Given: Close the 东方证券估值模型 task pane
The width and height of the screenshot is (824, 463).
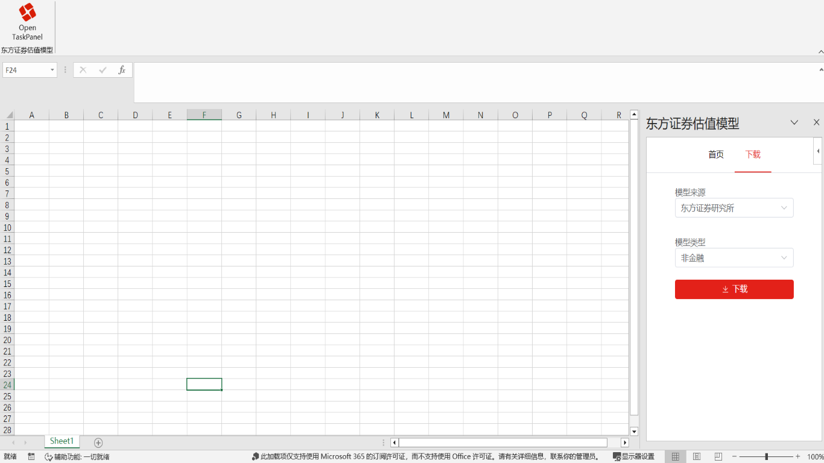Looking at the screenshot, I should (816, 122).
